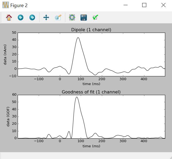Click the Goodness of fit plot title

(91, 92)
